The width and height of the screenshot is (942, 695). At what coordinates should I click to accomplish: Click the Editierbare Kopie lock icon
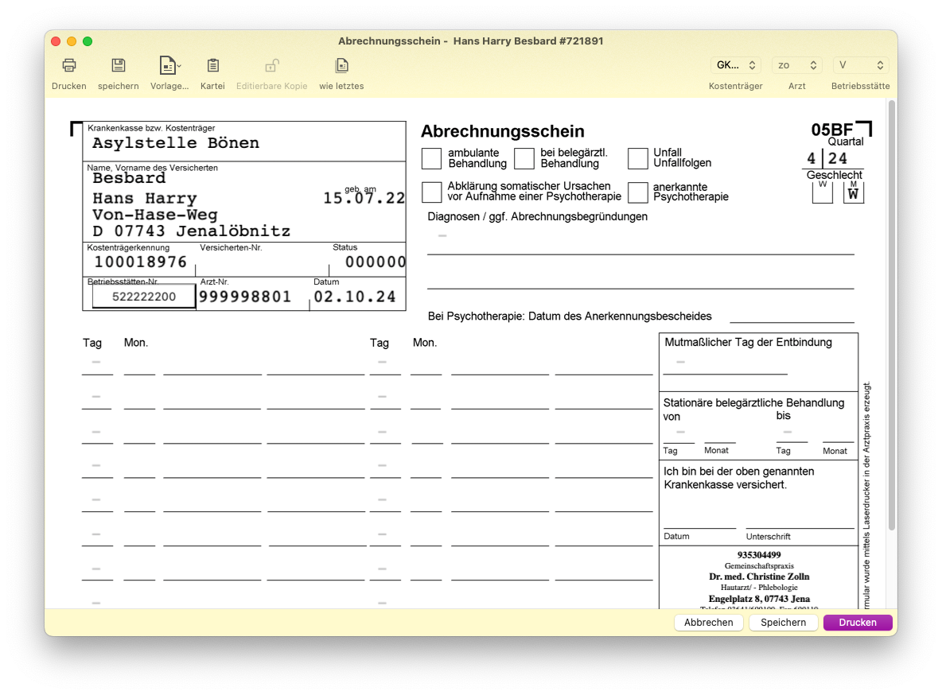271,65
